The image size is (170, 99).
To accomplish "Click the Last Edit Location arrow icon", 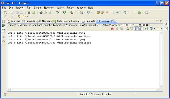I will click(x=19, y=17).
